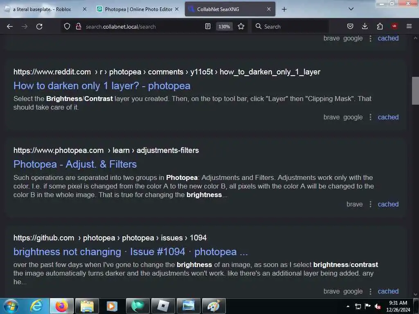Launch Internet Explorer from taskbar
This screenshot has width=419, height=314.
[36, 306]
